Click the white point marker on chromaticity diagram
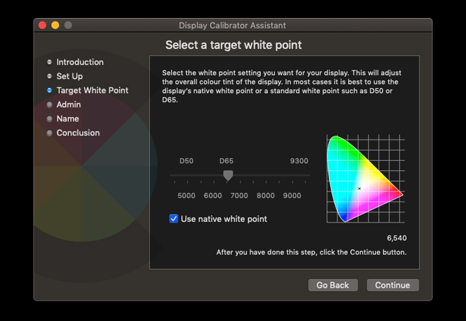 click(359, 188)
